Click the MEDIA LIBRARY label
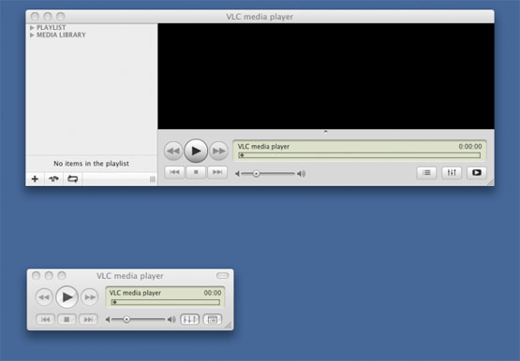 tap(61, 35)
